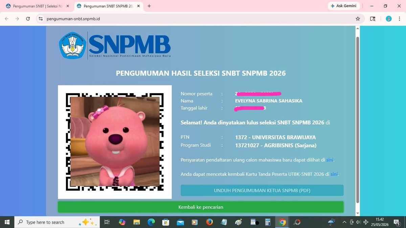
Task: Select the name EVELYNA SABRINA SAHASIKA
Action: coord(269,101)
